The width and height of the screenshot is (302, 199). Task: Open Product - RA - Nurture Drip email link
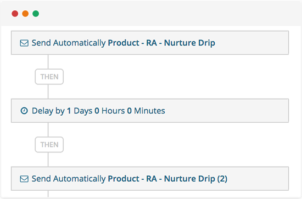(x=161, y=43)
